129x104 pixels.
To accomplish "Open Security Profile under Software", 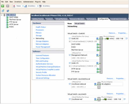I will [x=41, y=73].
